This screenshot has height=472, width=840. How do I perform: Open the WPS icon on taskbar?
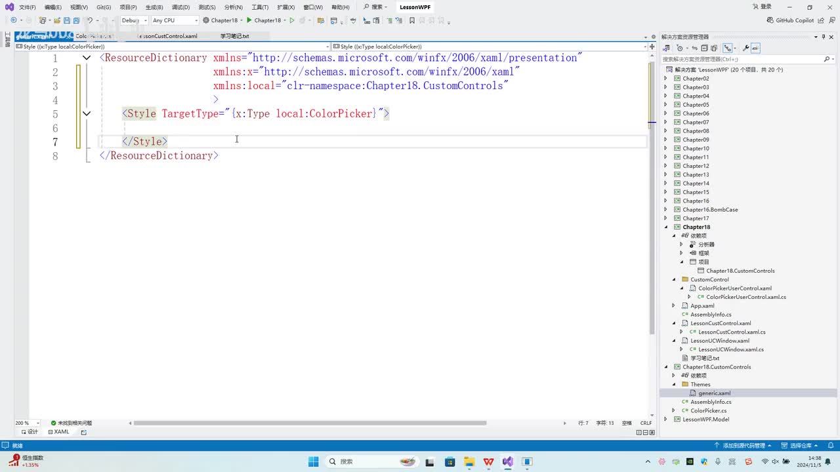[x=488, y=462]
